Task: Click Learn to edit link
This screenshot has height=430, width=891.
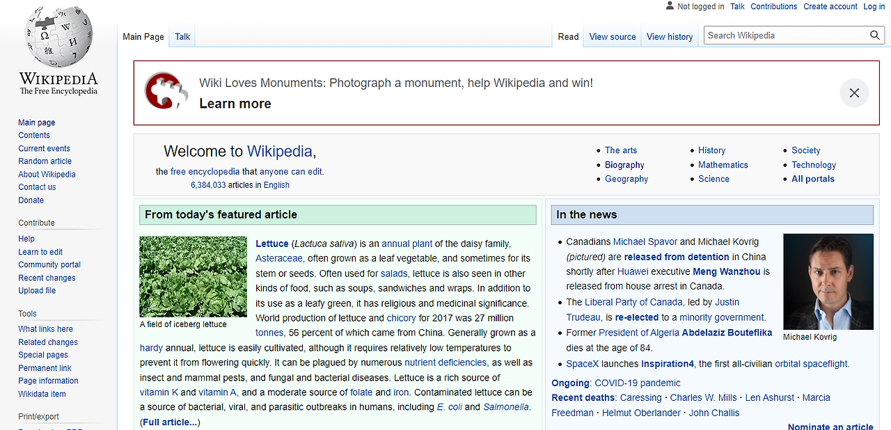Action: [40, 252]
